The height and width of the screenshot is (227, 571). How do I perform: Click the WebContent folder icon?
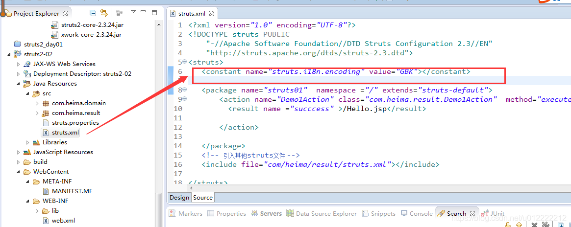click(27, 172)
